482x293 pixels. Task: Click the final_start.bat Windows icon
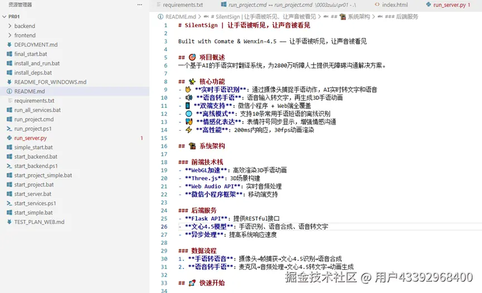tap(9, 54)
